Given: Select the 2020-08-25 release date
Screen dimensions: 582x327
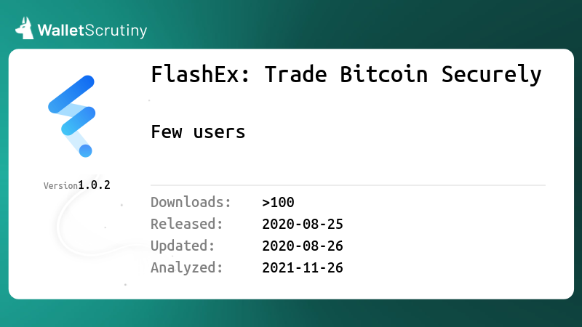Looking at the screenshot, I should tap(303, 225).
